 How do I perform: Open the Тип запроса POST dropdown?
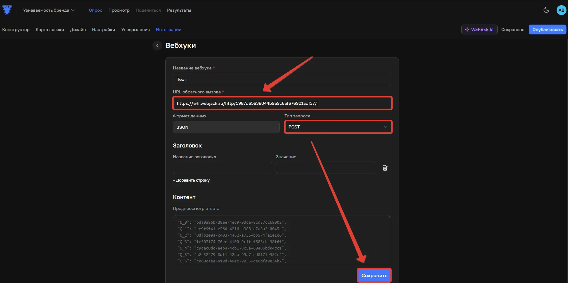pyautogui.click(x=338, y=127)
